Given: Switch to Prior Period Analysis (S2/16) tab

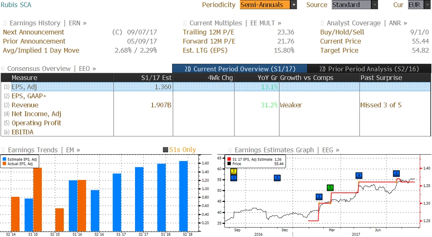Looking at the screenshot, I should click(369, 69).
